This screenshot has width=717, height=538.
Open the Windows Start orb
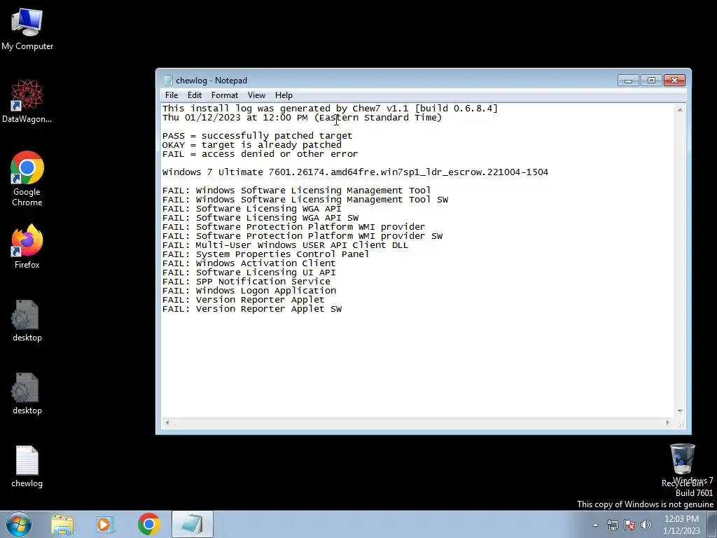coord(19,524)
